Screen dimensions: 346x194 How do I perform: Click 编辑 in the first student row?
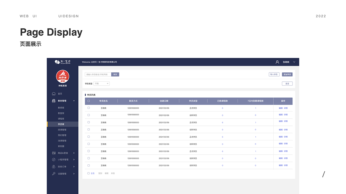click(x=281, y=108)
